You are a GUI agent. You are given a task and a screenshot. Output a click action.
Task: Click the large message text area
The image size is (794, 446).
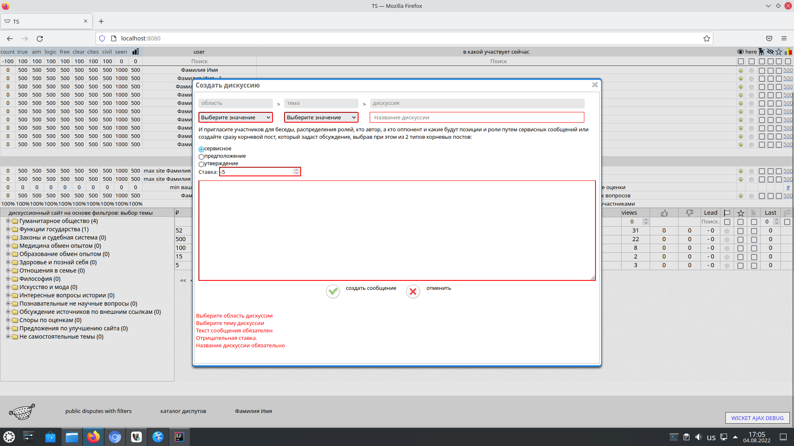(397, 230)
